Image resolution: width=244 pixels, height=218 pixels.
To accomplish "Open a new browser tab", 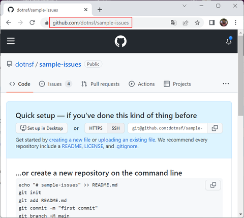I will (100, 10).
